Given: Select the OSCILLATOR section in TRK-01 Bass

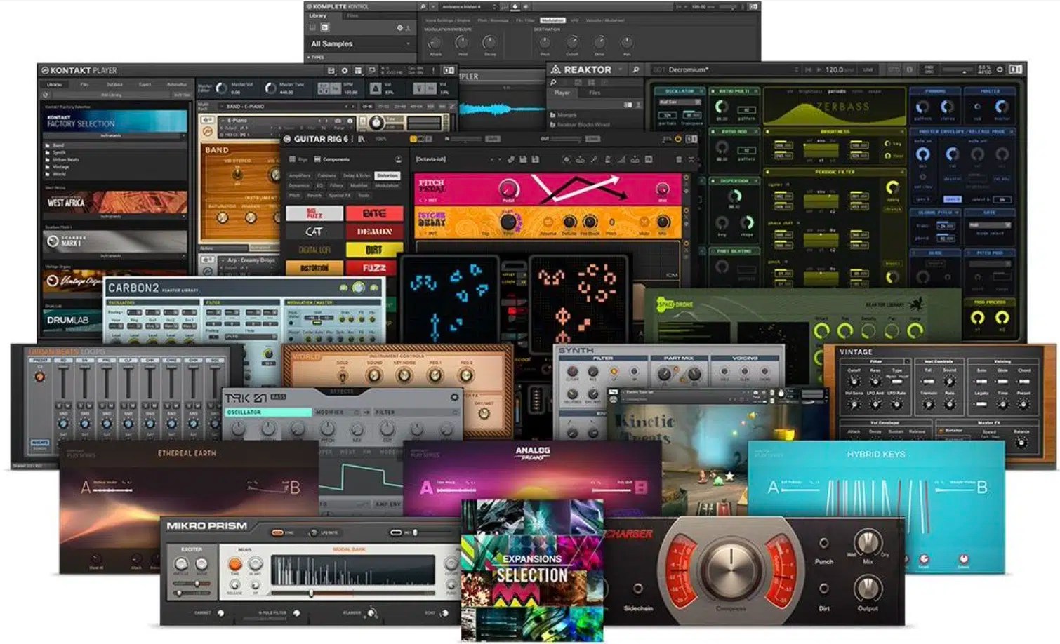Looking at the screenshot, I should [267, 412].
